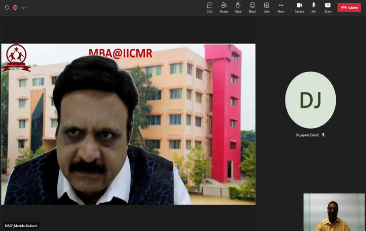366x231 pixels.
Task: Open the Chat panel
Action: pyautogui.click(x=209, y=7)
